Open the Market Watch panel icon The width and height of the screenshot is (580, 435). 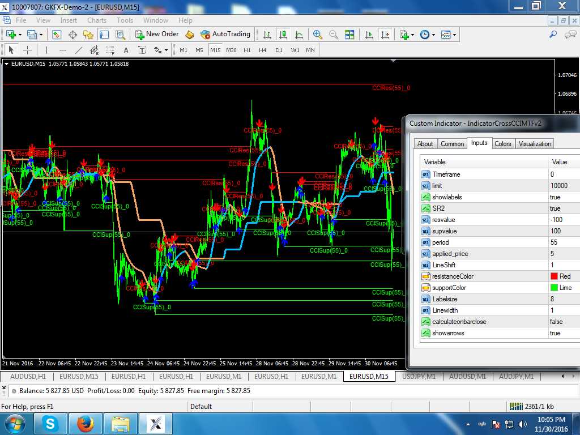click(57, 35)
